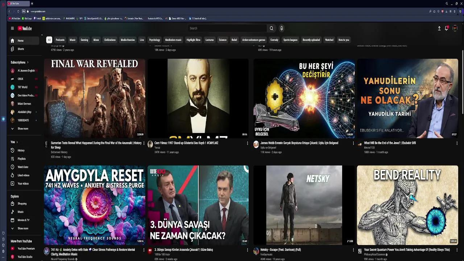This screenshot has width=464, height=261.
Task: Open Playlists in the sidebar
Action: 24,159
